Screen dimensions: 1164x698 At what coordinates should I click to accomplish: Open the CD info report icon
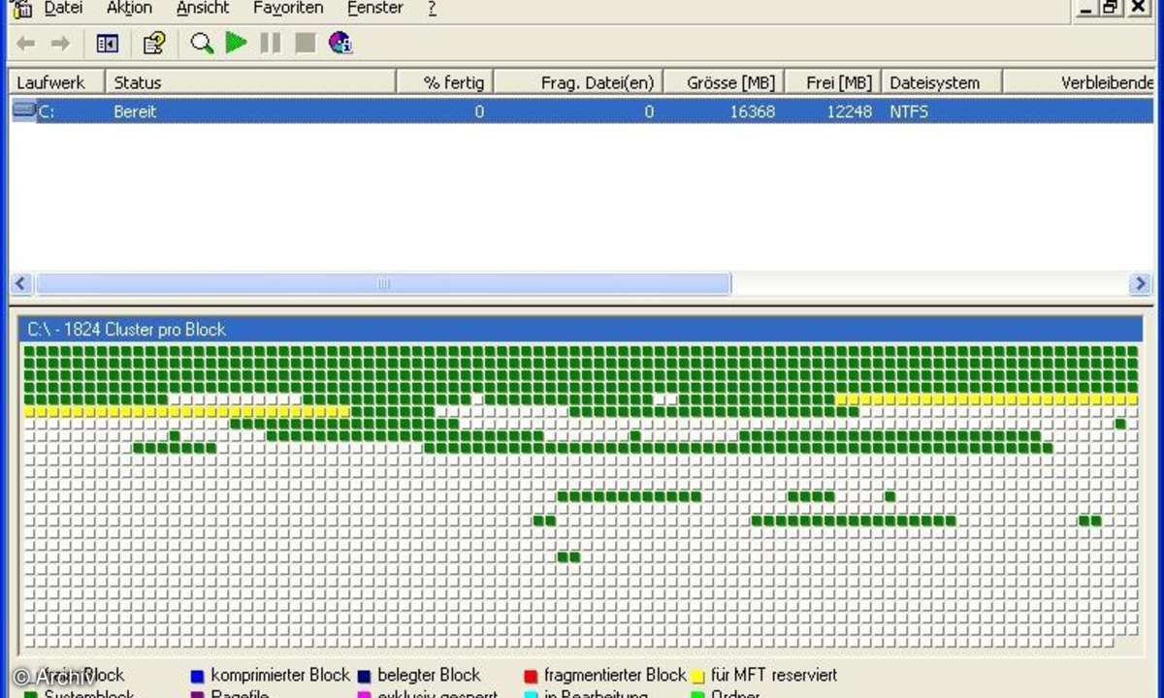pyautogui.click(x=340, y=44)
